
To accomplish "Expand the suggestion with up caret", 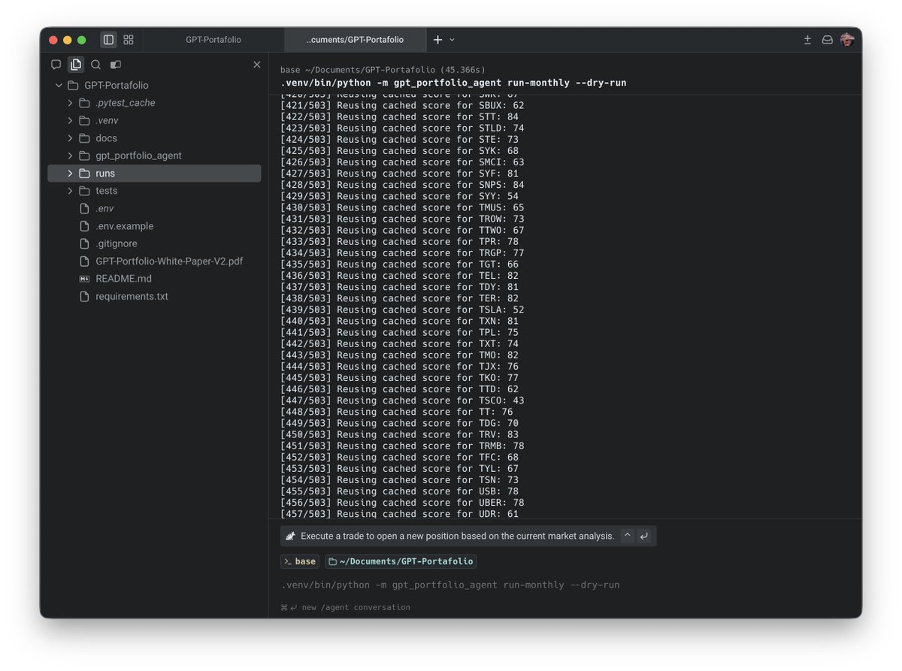I will 628,536.
